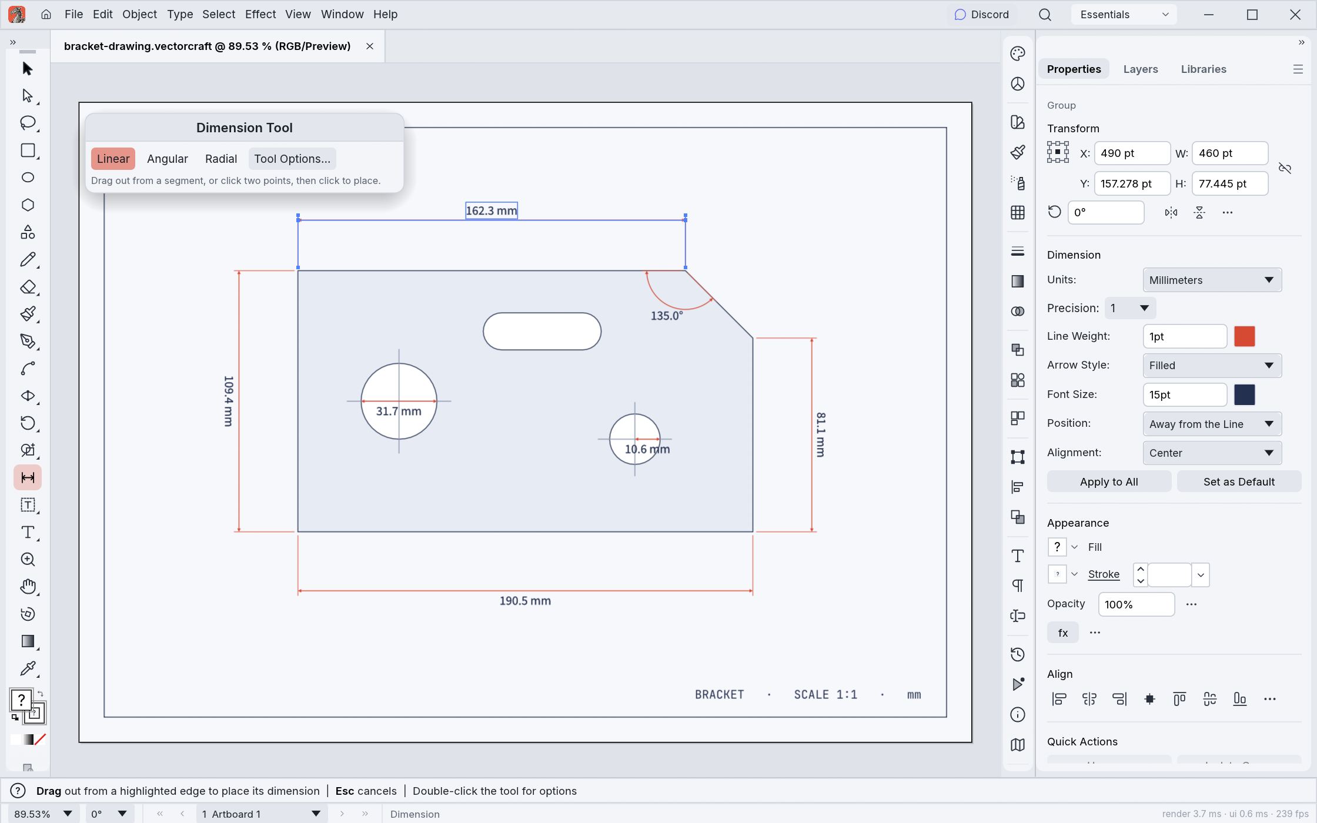Select the Ellipse tool
Screen dimensions: 1317x823
27,178
